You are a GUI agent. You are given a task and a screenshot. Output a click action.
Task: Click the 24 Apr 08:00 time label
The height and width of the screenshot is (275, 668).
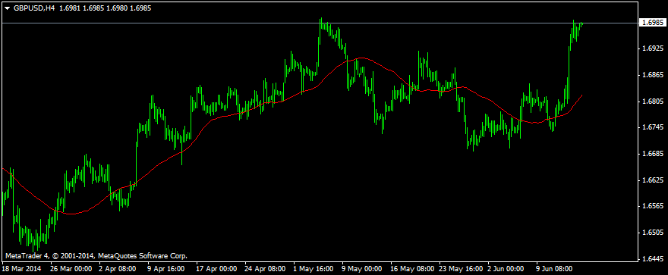tap(266, 269)
